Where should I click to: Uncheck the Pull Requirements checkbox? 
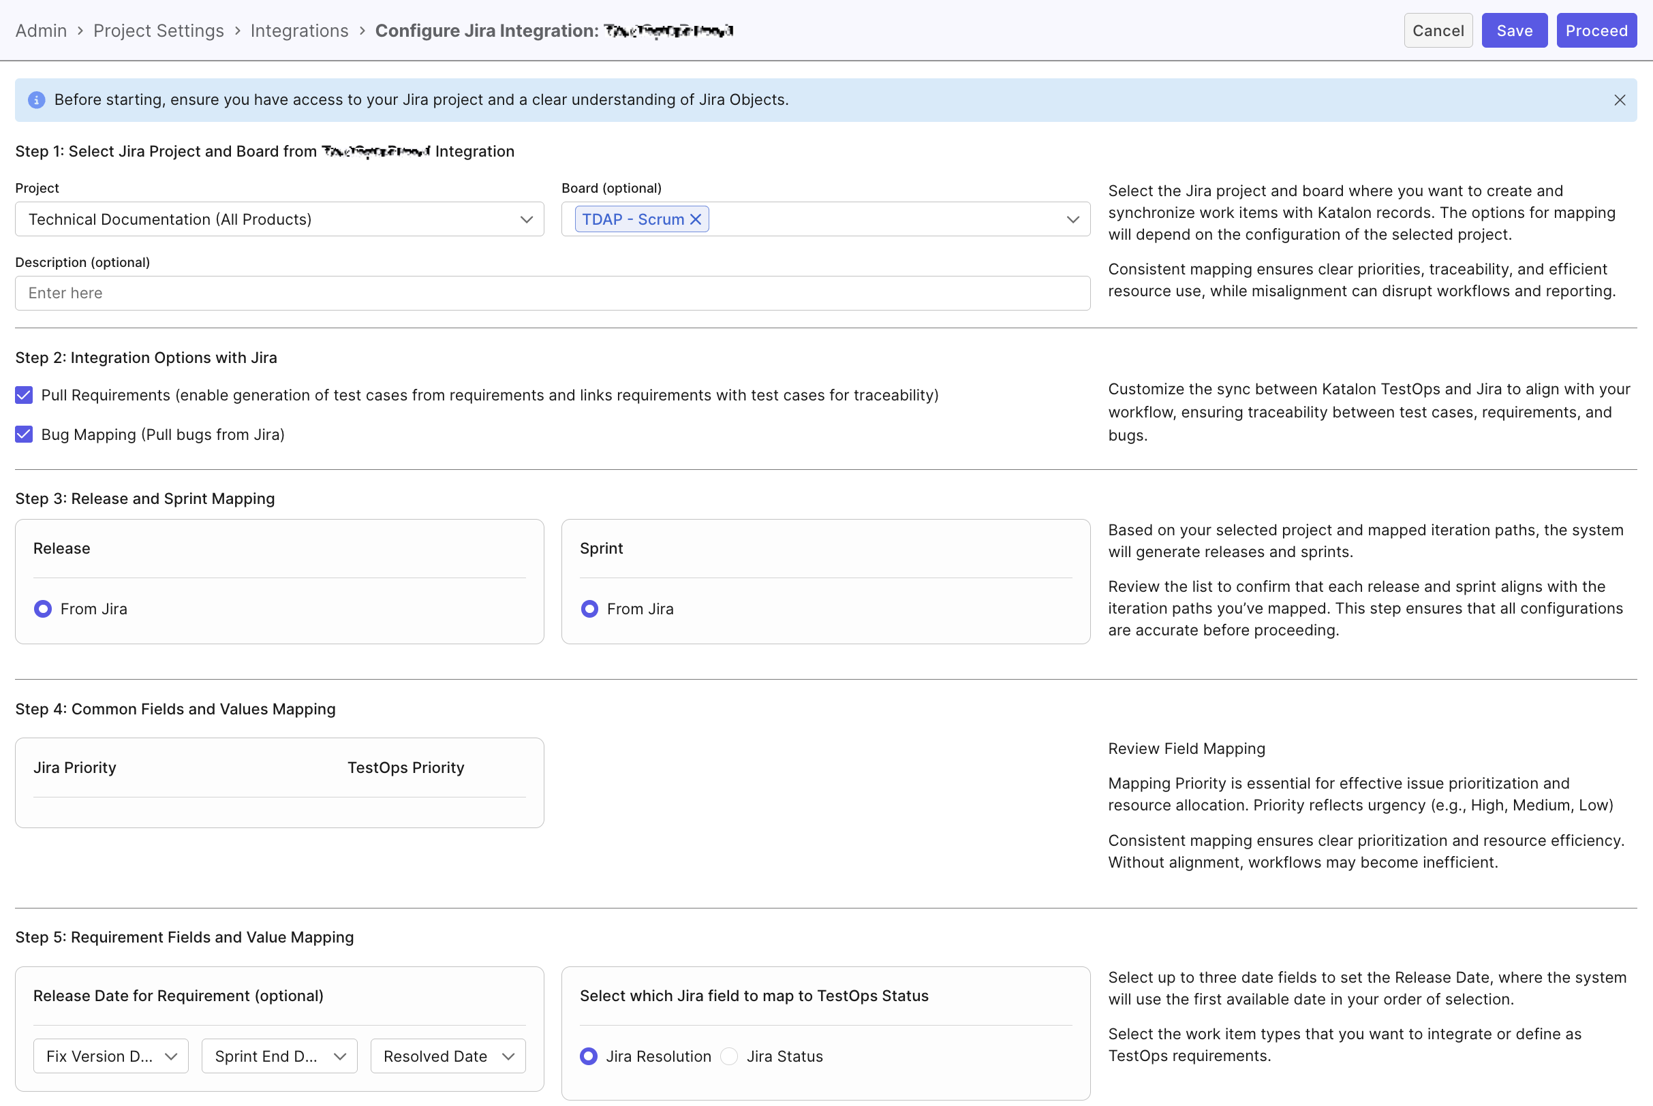pyautogui.click(x=24, y=395)
